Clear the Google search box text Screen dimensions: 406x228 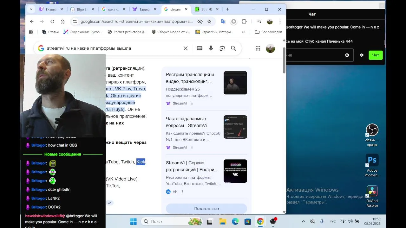point(186,48)
